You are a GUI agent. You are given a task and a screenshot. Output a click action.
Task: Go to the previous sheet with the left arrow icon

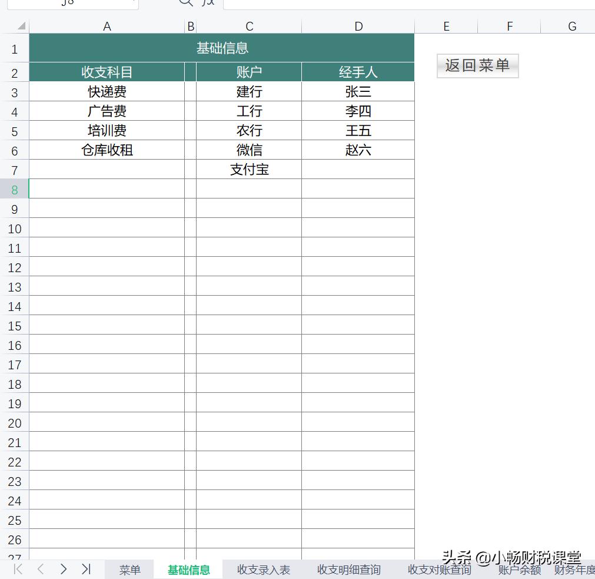tap(40, 569)
